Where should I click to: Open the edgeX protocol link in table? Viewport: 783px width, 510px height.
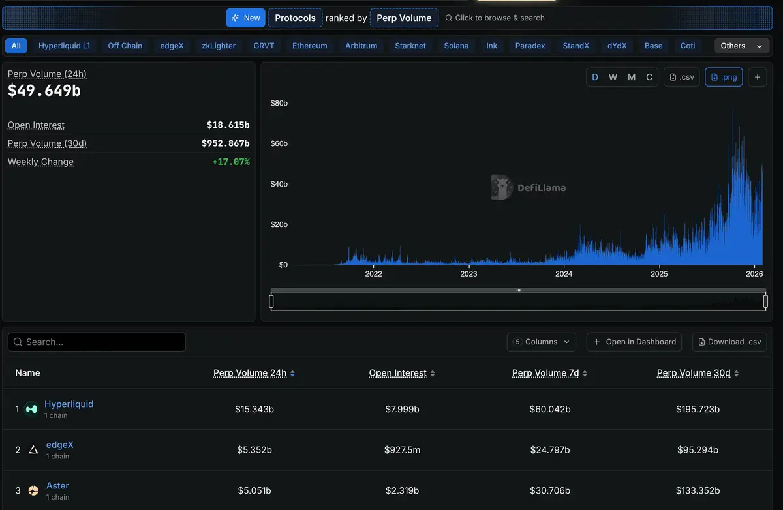click(60, 445)
